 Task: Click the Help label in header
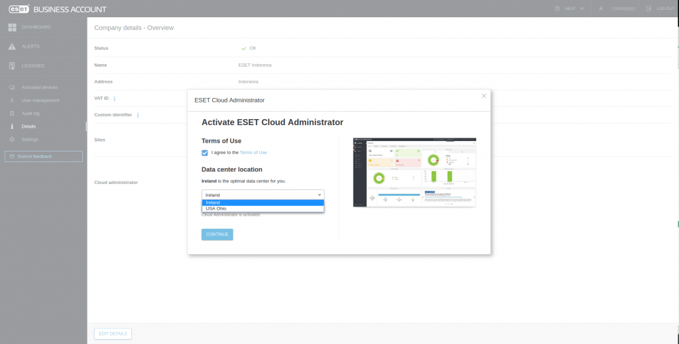[x=570, y=9]
